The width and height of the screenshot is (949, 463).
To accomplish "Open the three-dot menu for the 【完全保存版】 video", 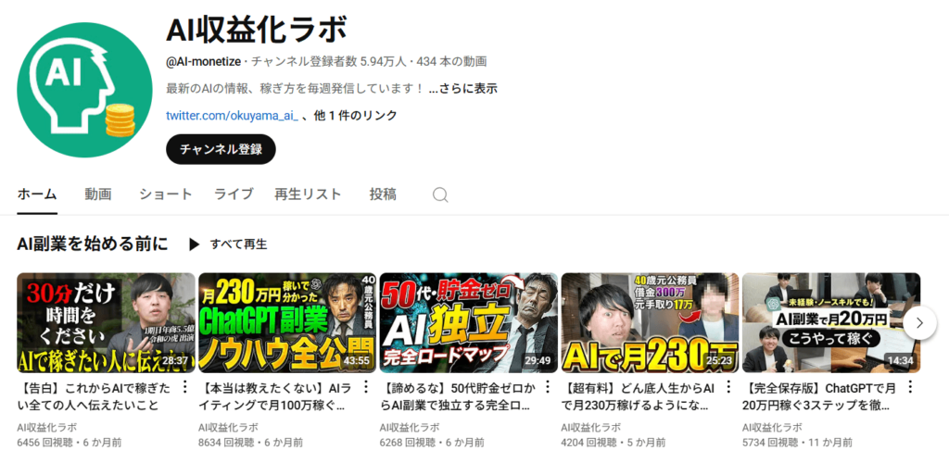I will 911,387.
